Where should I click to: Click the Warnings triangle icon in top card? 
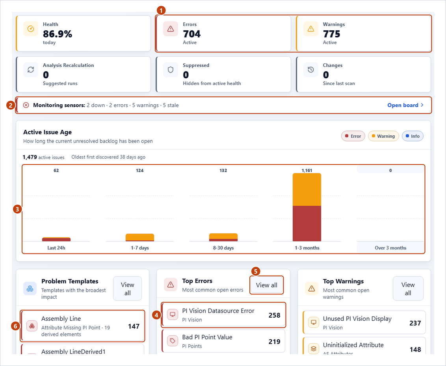[310, 29]
